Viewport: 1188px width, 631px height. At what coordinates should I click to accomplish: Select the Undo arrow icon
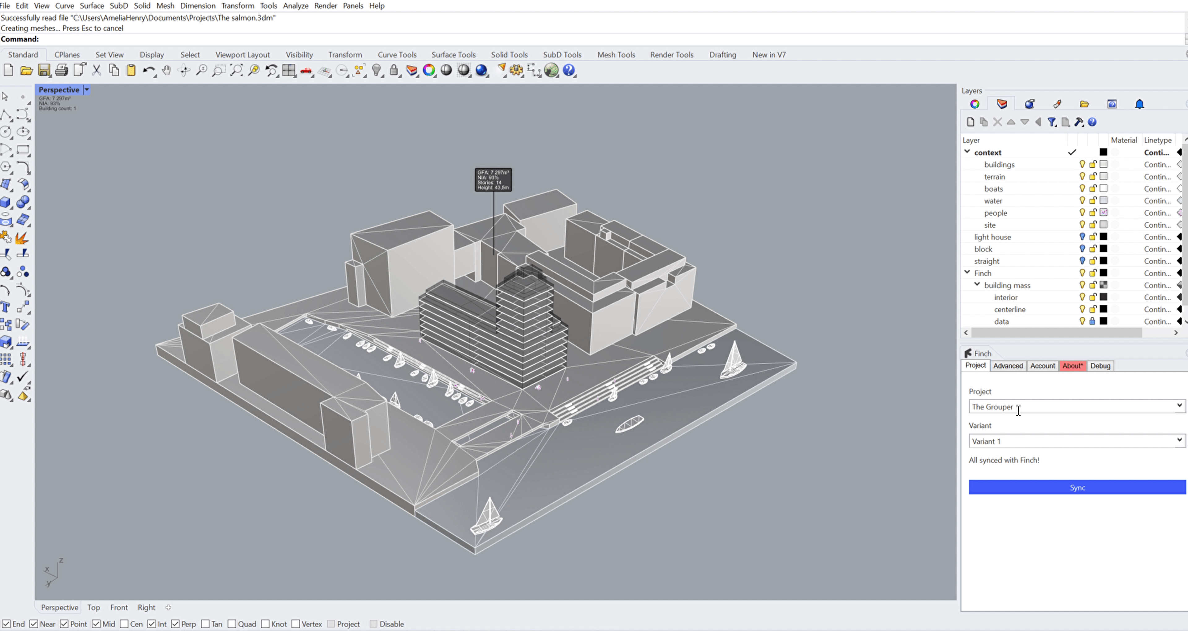tap(148, 70)
